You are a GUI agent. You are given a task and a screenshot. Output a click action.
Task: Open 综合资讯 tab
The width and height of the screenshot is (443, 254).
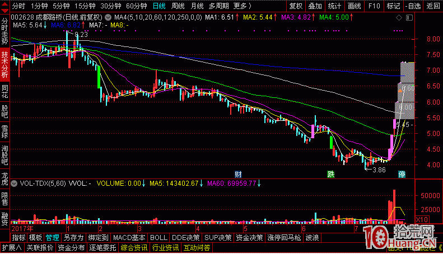pos(134,248)
